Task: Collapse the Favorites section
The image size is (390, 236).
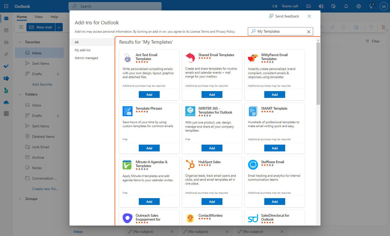Action: [x=20, y=42]
